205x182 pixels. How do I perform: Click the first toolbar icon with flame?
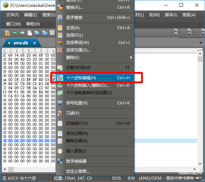point(7,33)
